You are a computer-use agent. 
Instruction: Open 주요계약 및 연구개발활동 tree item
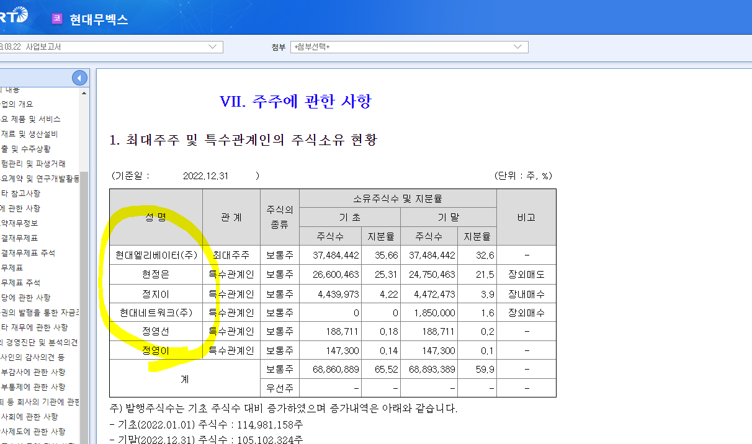coord(40,179)
